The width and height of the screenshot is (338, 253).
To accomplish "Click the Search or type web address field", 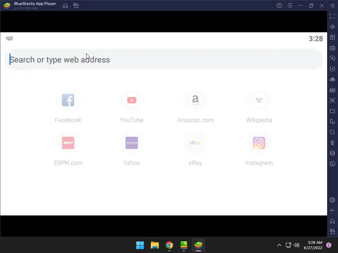I will [164, 60].
